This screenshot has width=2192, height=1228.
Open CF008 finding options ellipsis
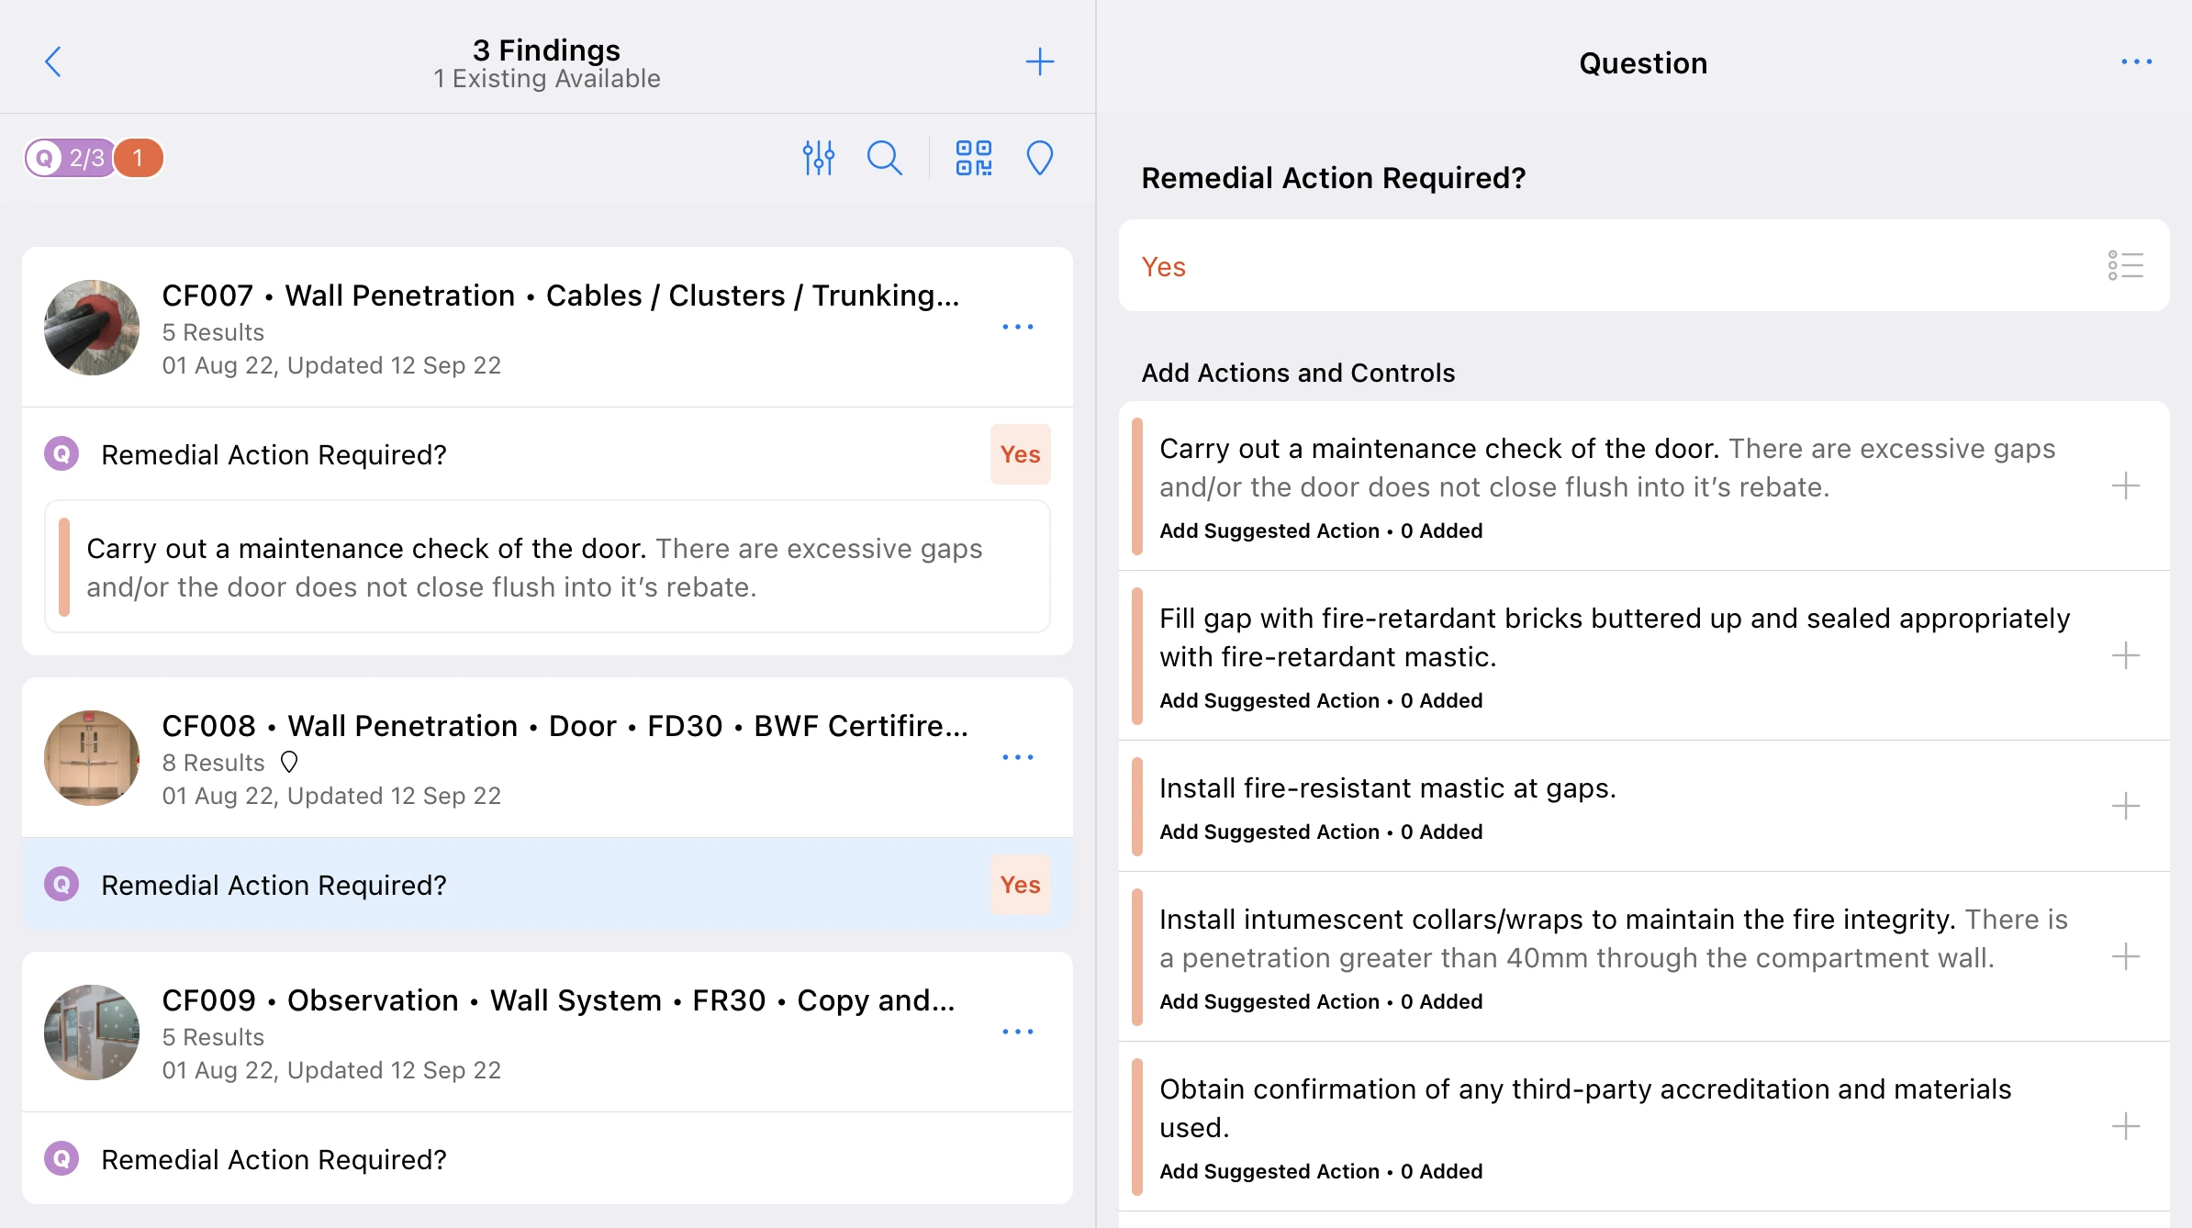tap(1017, 757)
